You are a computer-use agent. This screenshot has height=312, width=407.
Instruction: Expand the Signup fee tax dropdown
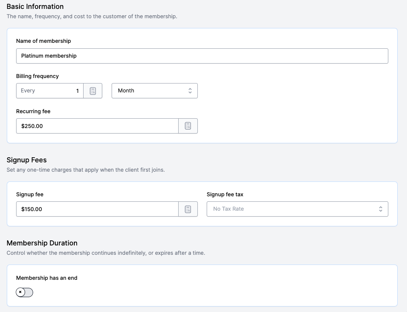[x=297, y=209]
